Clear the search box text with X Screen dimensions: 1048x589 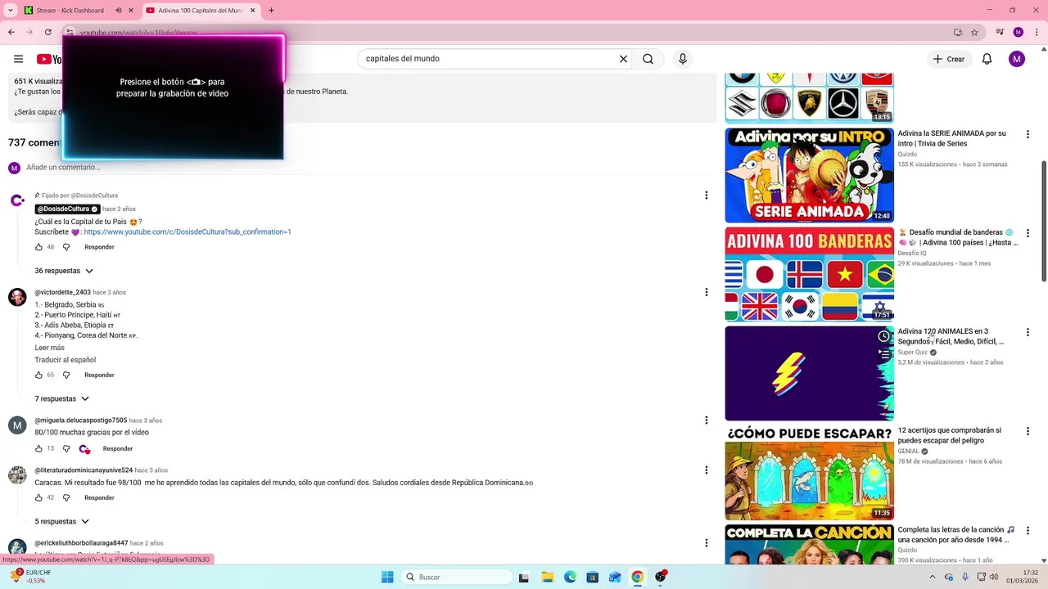pos(623,59)
